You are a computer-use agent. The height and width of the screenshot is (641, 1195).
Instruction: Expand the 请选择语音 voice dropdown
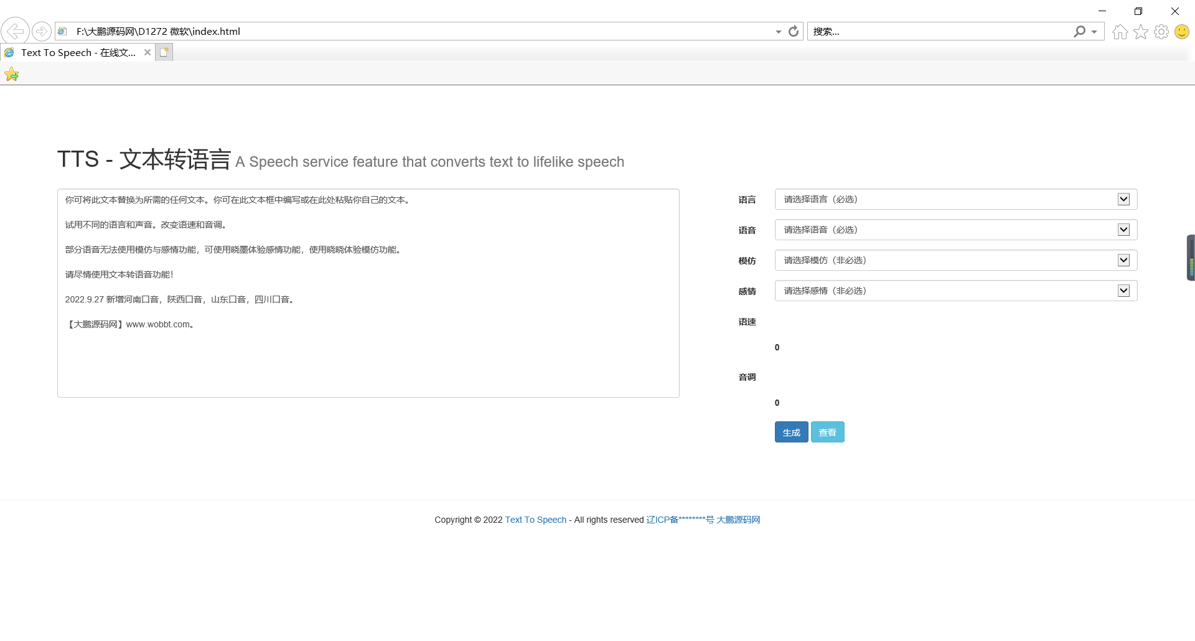point(955,230)
